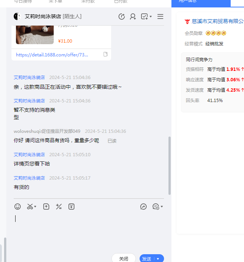Image resolution: width=244 pixels, height=262 pixels.
Task: Open the detail.1688.com offer link
Action: pos(52,55)
